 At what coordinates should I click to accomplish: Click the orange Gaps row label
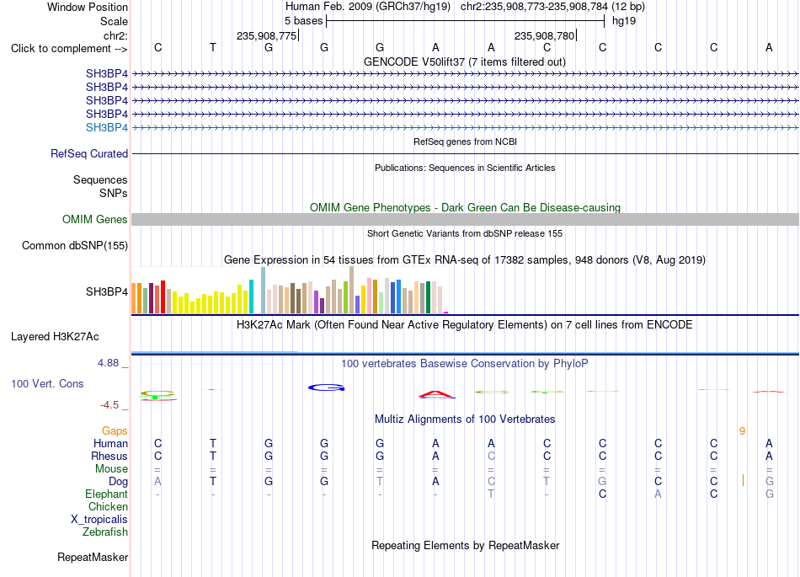(x=115, y=431)
